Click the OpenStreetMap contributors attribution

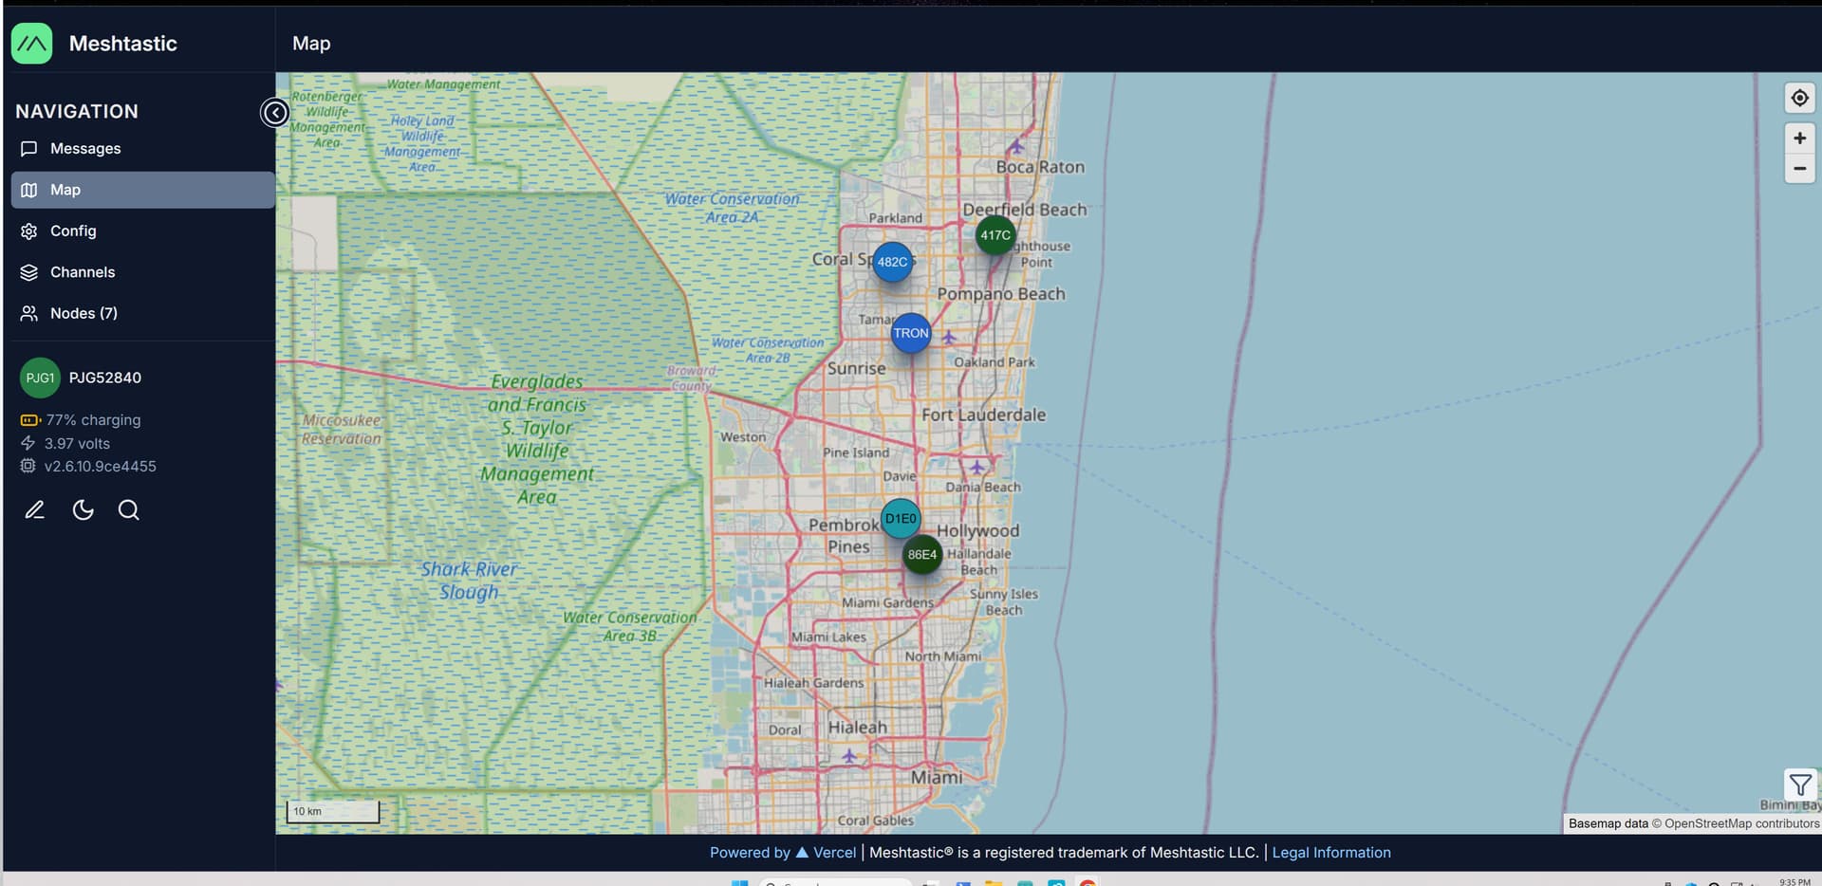coord(1741,823)
